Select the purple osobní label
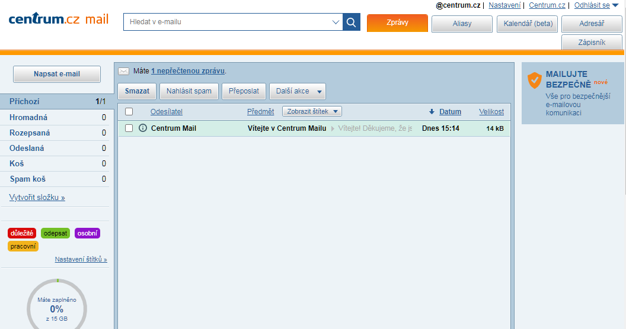The width and height of the screenshot is (626, 329). 87,233
